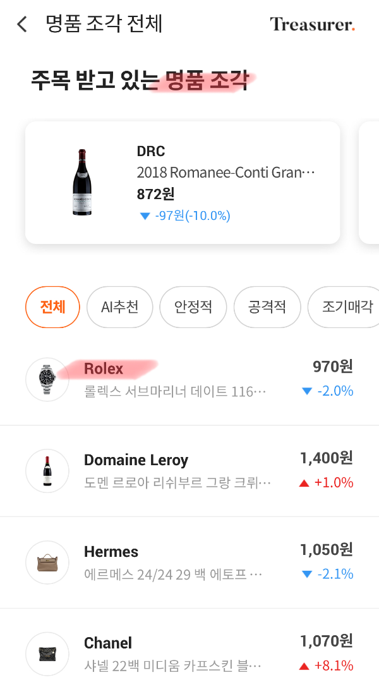Screen dimensions: 379x694
Task: Open the DRC Romanee-Conti card
Action: click(x=183, y=183)
